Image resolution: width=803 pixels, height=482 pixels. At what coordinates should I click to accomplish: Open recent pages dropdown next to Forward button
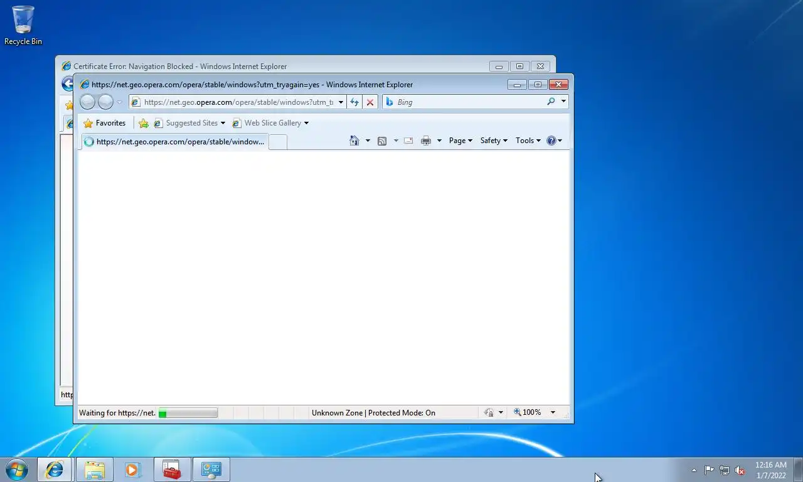pyautogui.click(x=119, y=102)
